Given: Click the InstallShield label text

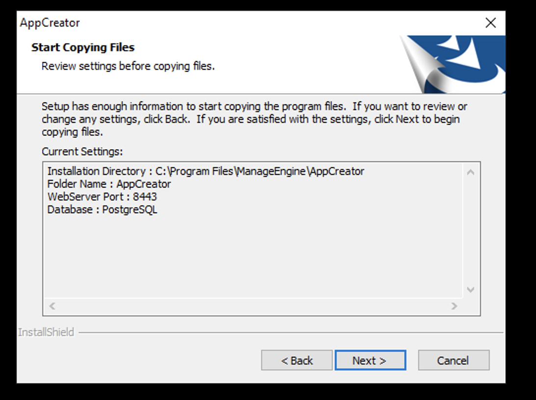Looking at the screenshot, I should [46, 332].
